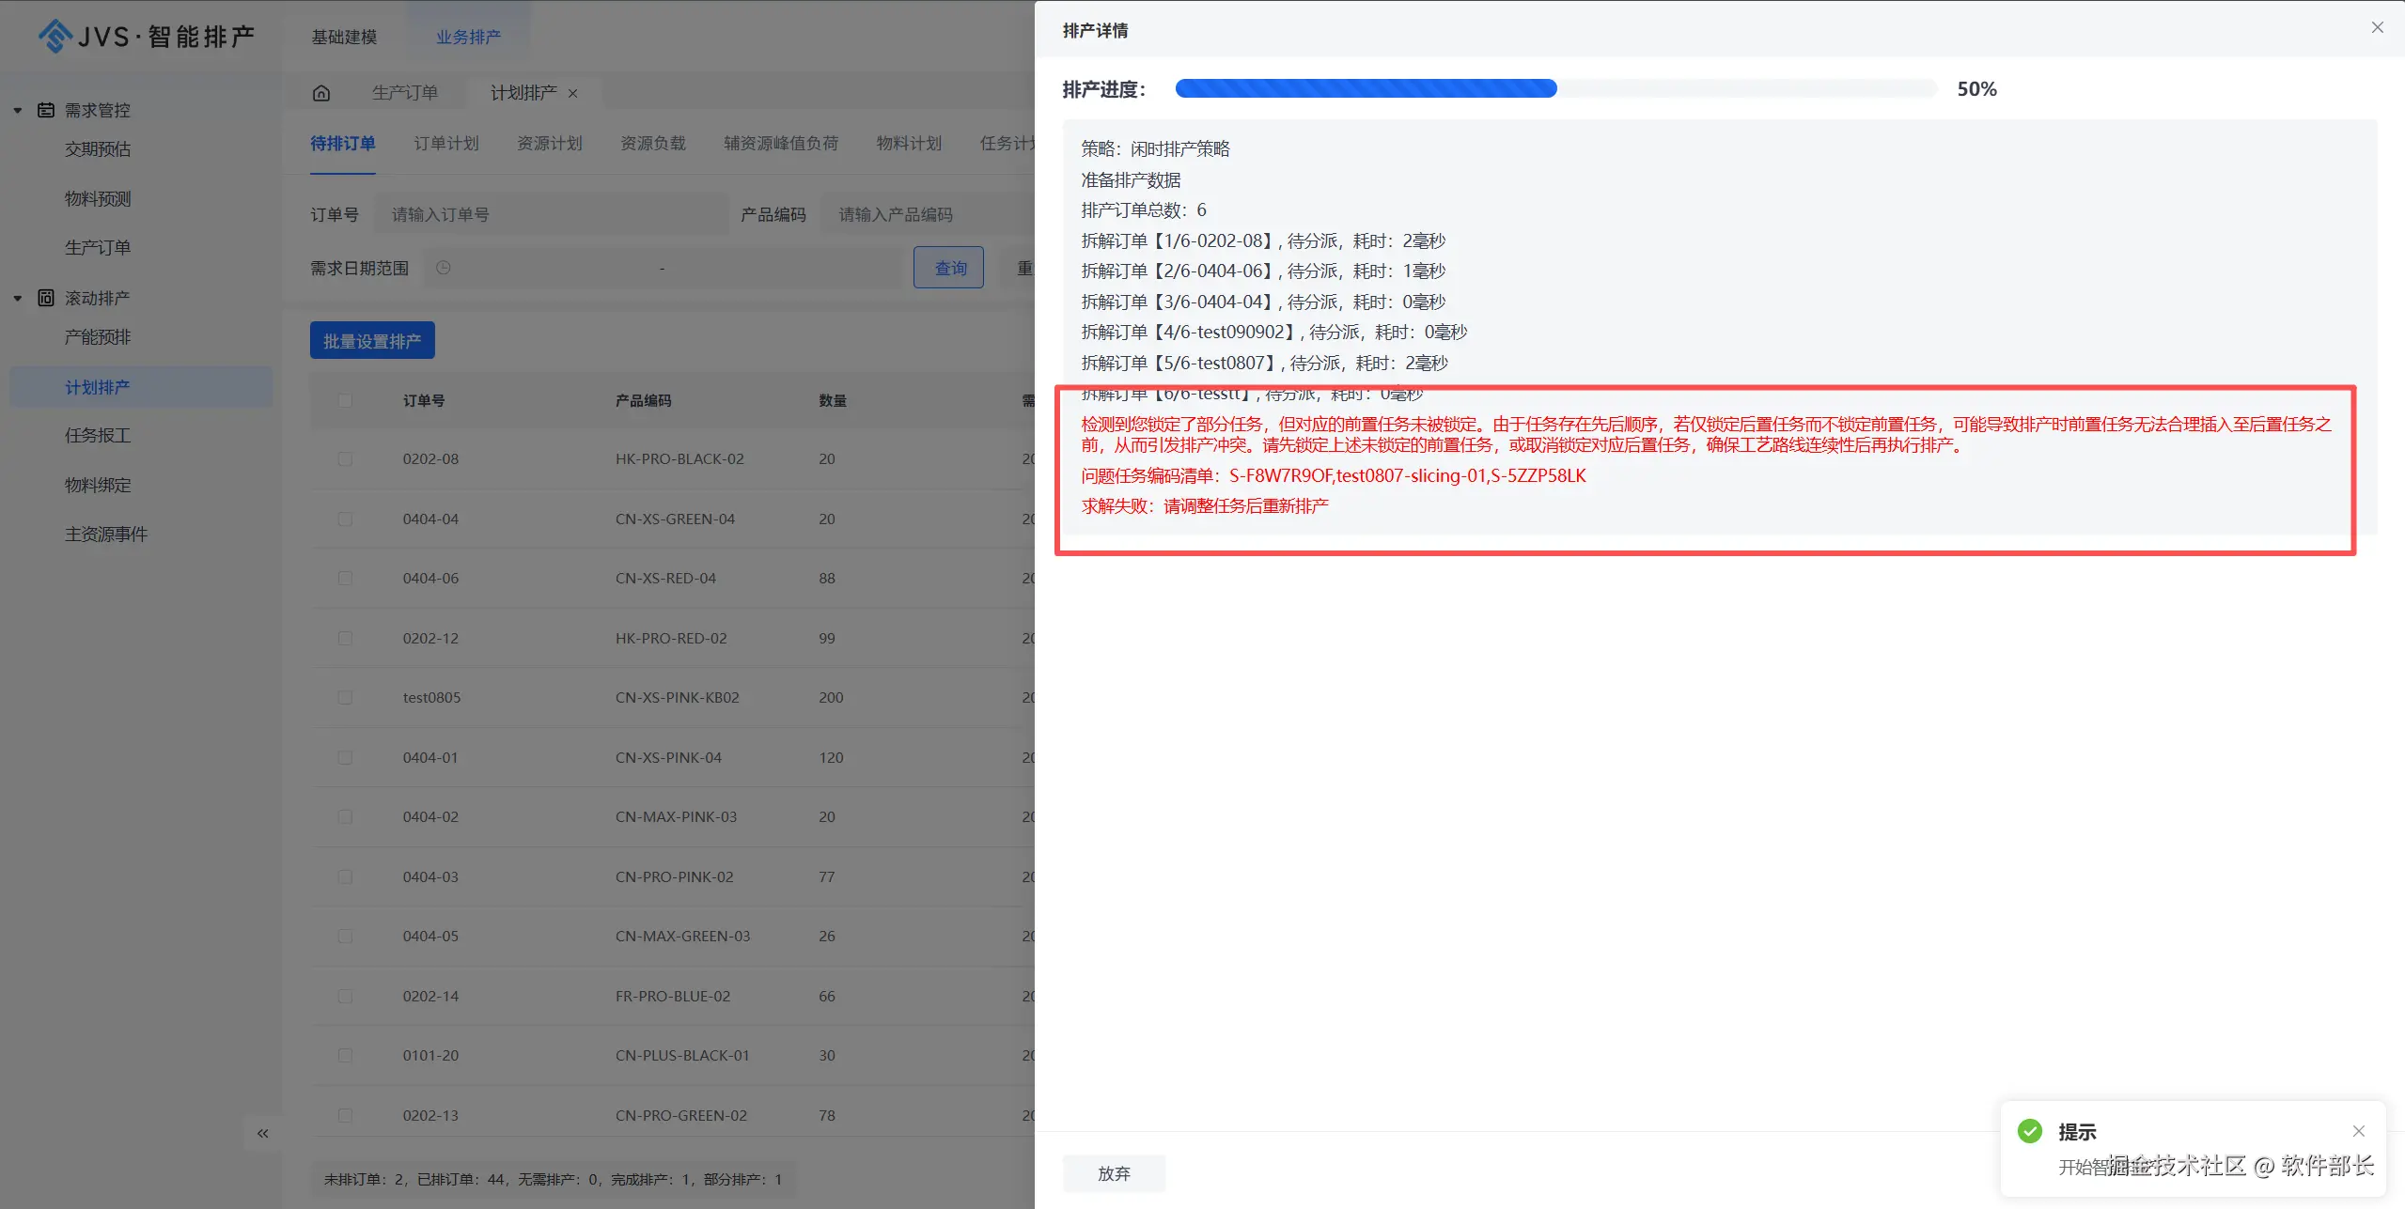Screen dimensions: 2405x1209
Task: Switch to the 资源负载 tab
Action: pyautogui.click(x=652, y=143)
